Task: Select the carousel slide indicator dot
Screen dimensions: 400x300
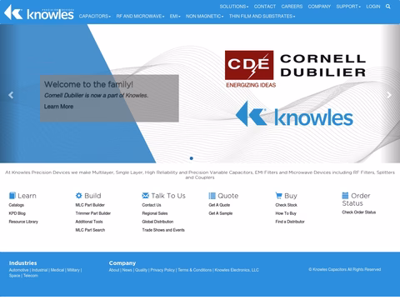Action: coord(192,158)
